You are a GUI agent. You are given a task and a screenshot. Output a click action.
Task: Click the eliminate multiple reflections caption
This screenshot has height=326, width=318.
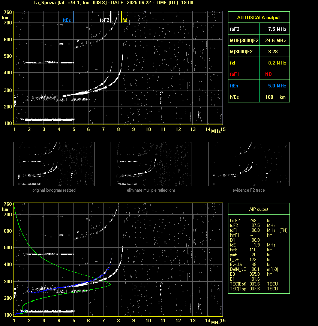point(151,190)
